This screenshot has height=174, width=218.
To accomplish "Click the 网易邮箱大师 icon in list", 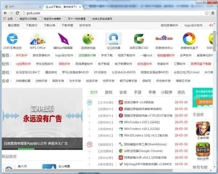I will pyautogui.click(x=121, y=157).
